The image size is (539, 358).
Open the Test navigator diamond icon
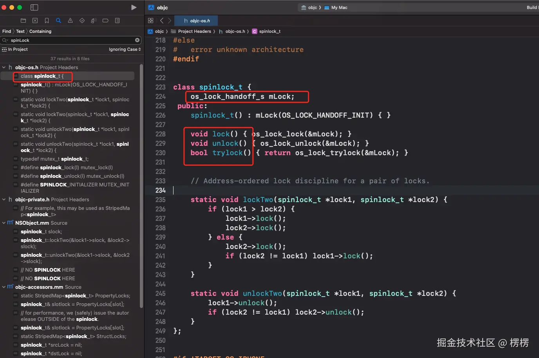point(82,21)
